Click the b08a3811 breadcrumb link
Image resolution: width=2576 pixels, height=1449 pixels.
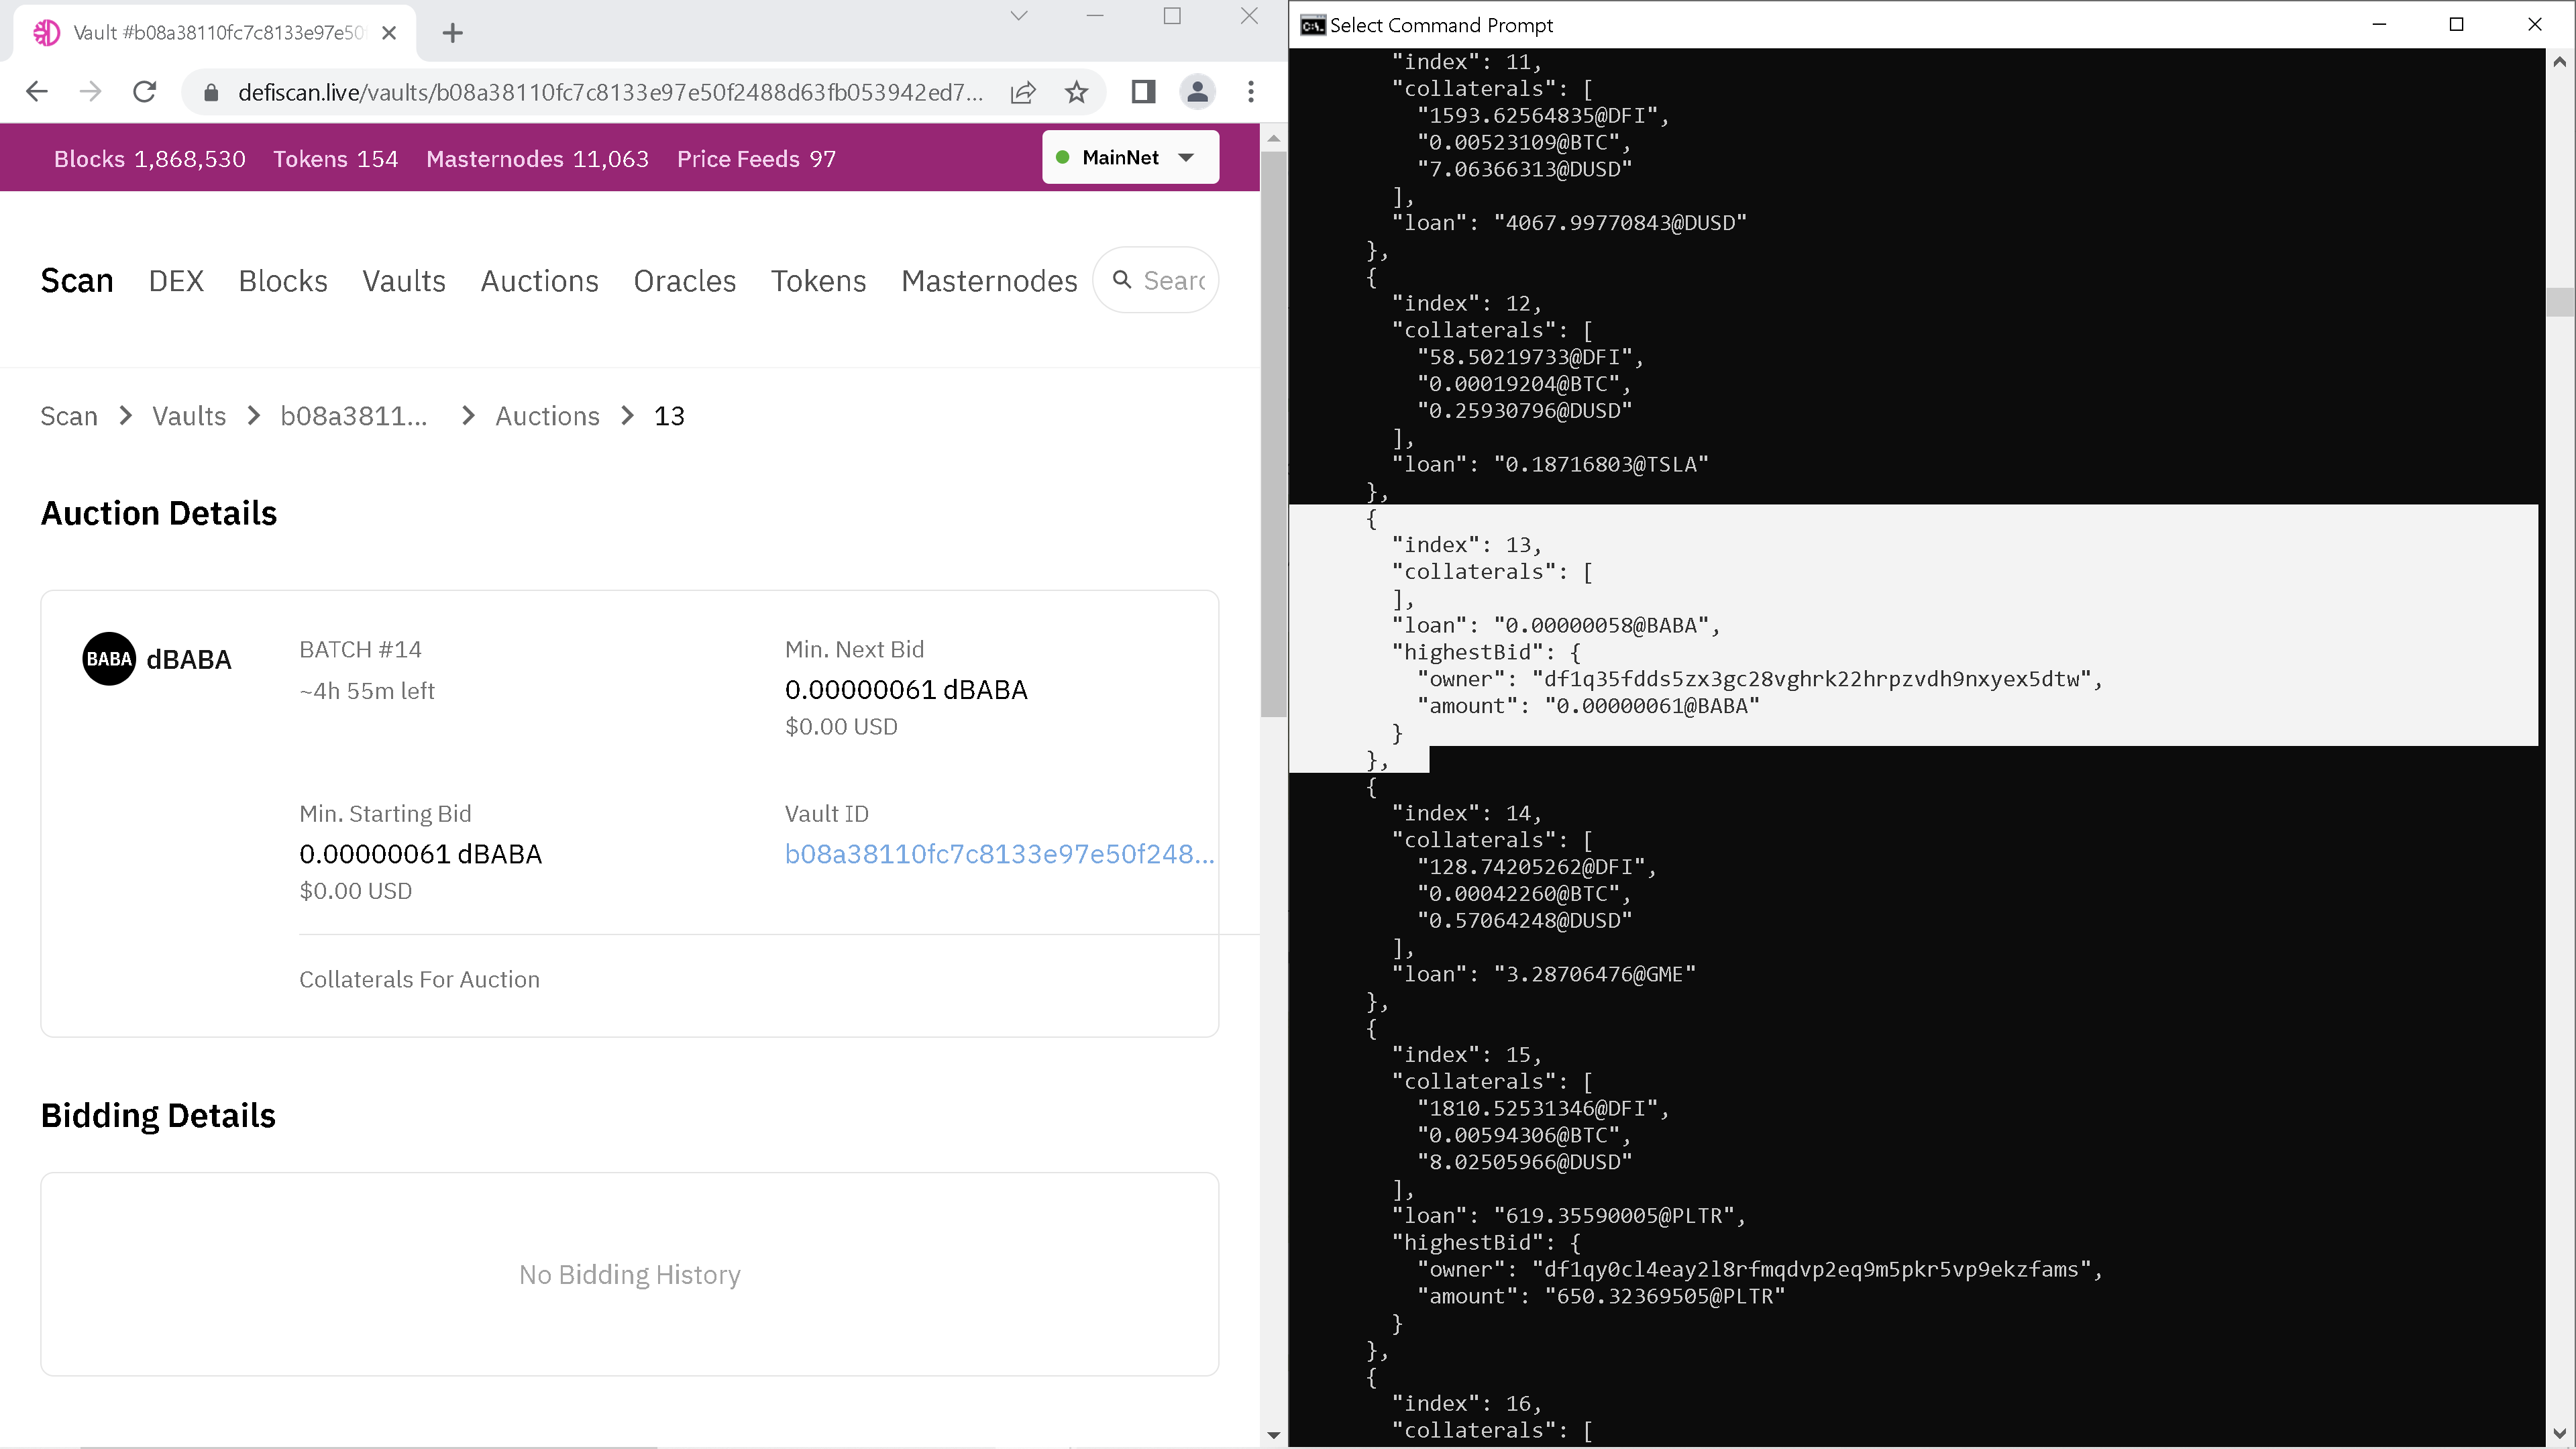(x=353, y=416)
